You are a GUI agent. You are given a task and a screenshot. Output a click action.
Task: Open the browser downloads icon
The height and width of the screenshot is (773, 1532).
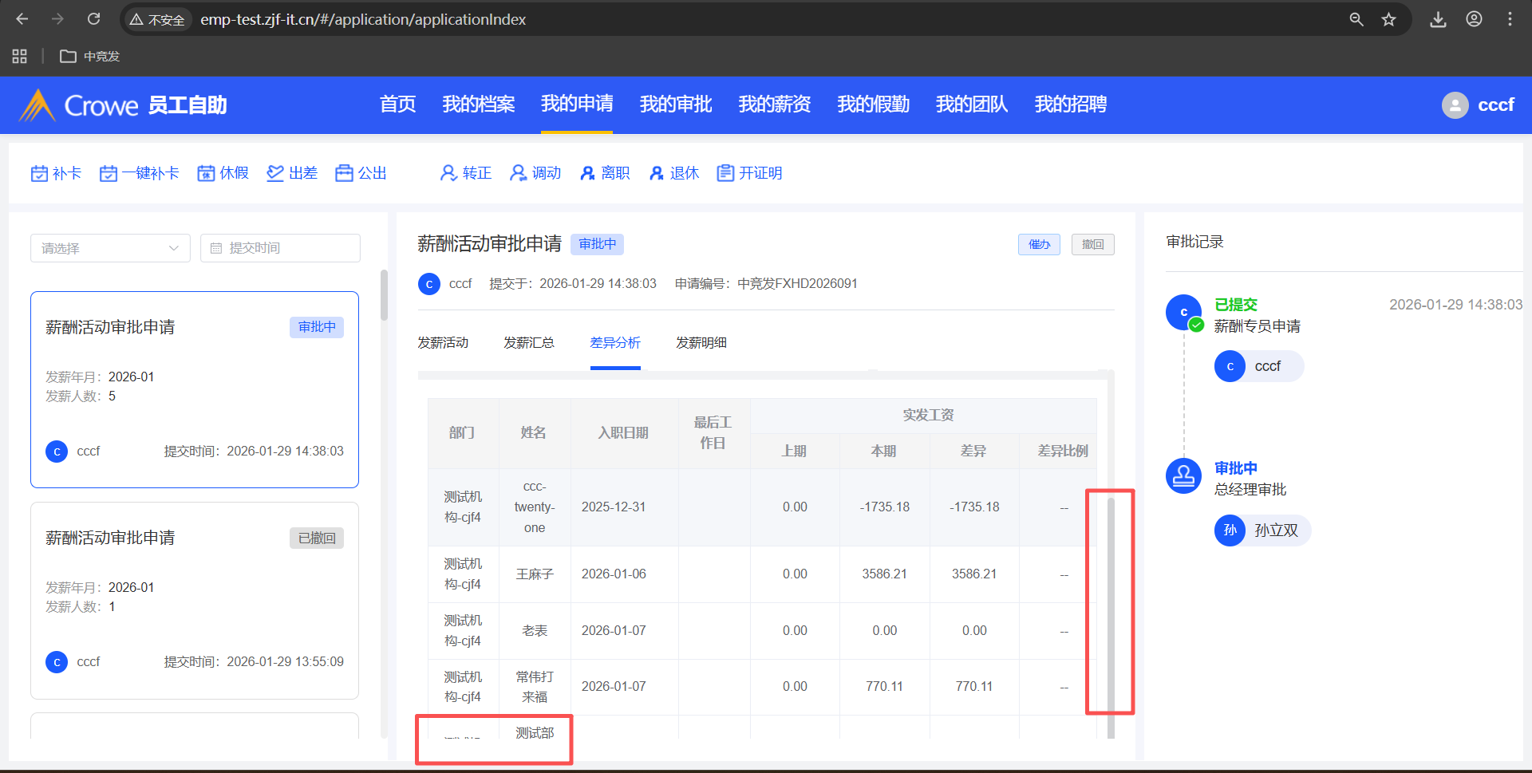[x=1438, y=19]
